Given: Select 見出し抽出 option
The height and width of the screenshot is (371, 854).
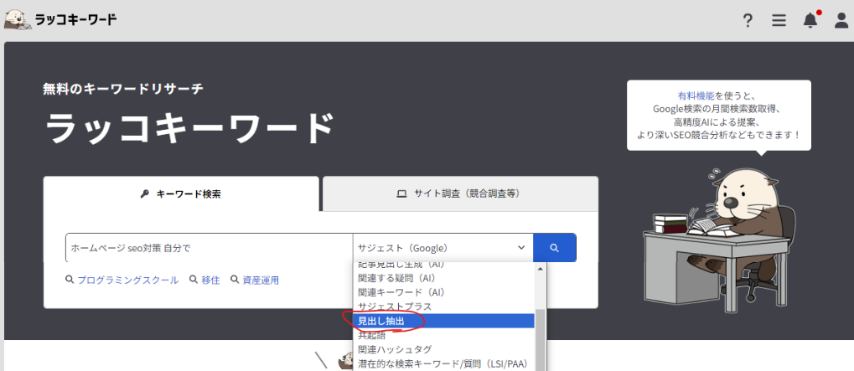Looking at the screenshot, I should click(x=444, y=321).
